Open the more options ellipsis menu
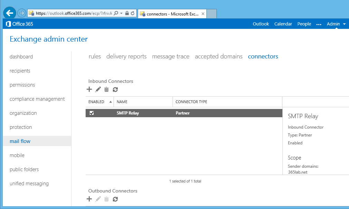Viewport: 349px width, 209px height. point(319,24)
